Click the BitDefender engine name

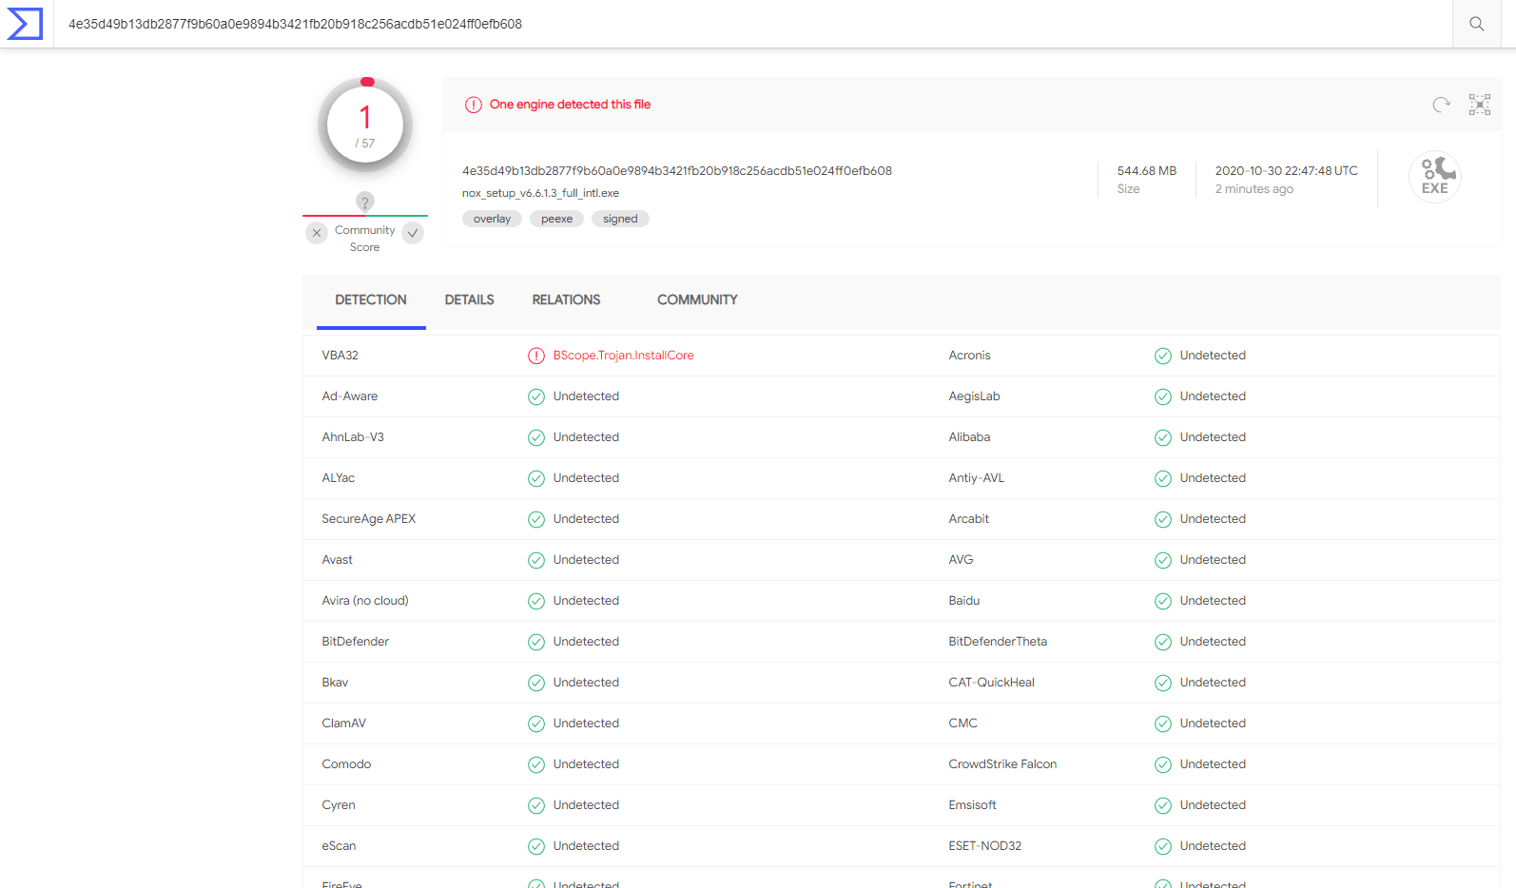[355, 642]
